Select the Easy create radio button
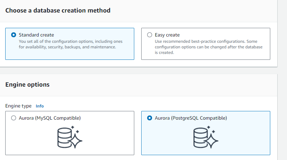 [150, 35]
